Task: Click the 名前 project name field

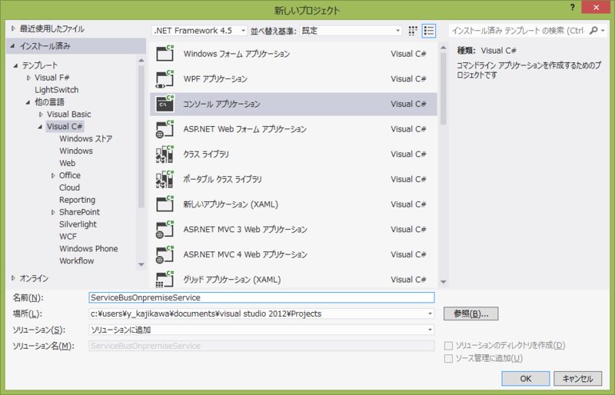Action: (261, 297)
